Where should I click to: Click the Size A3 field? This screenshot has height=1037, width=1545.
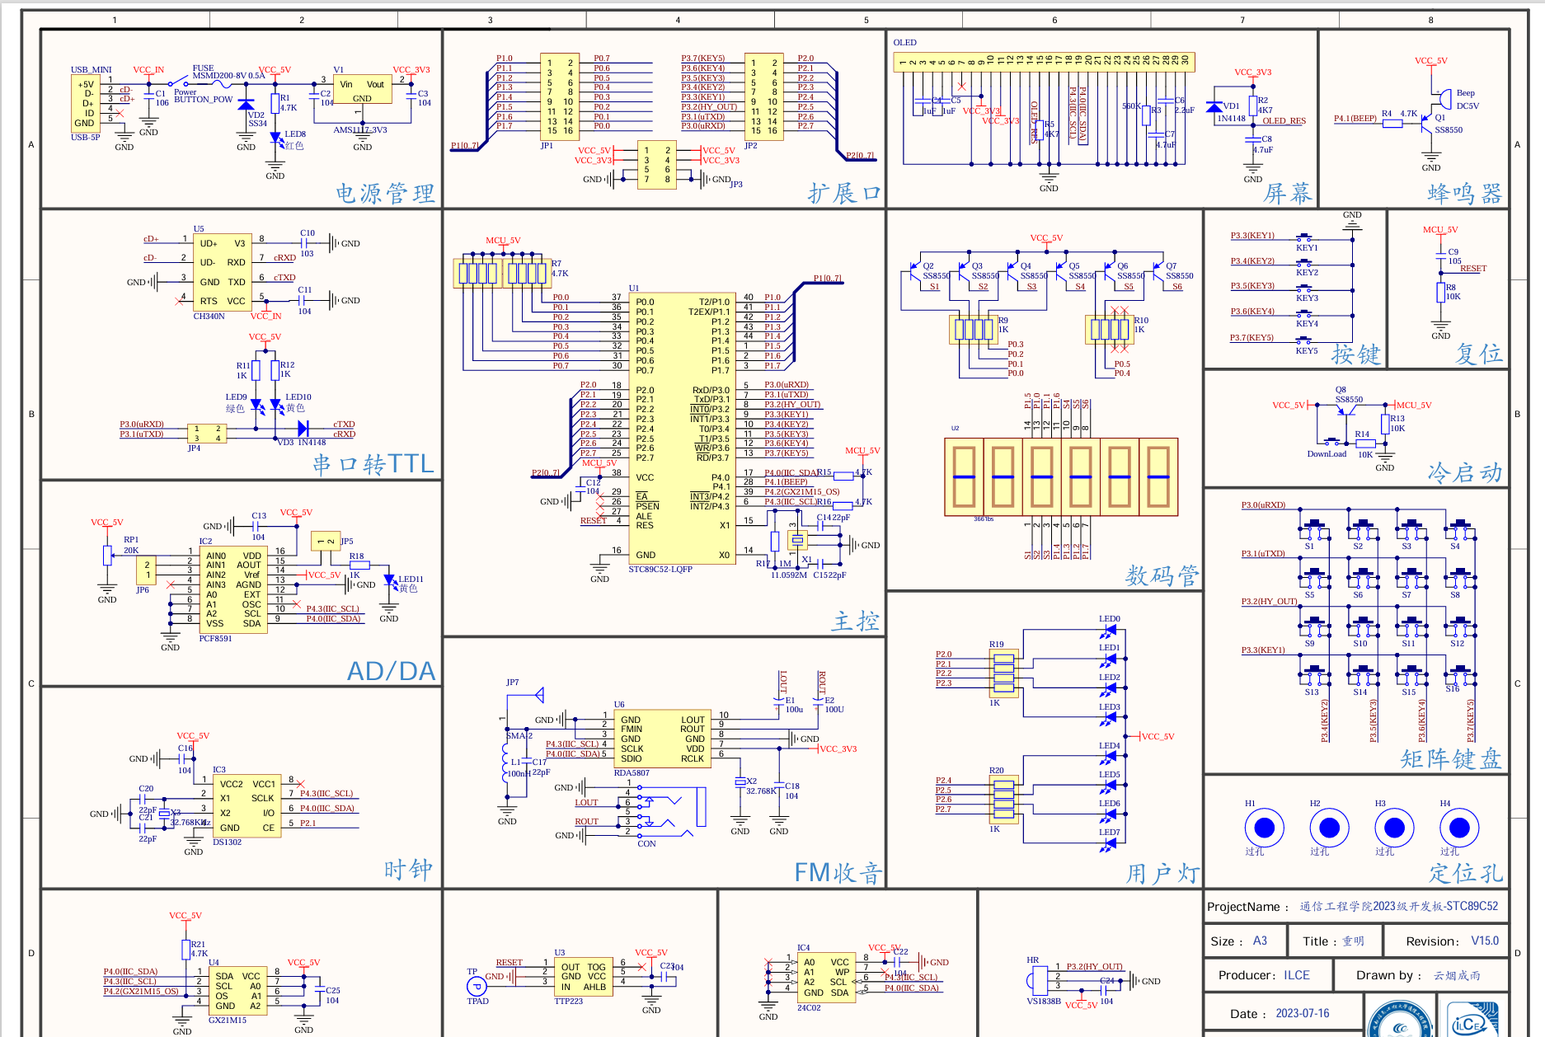pyautogui.click(x=1245, y=941)
